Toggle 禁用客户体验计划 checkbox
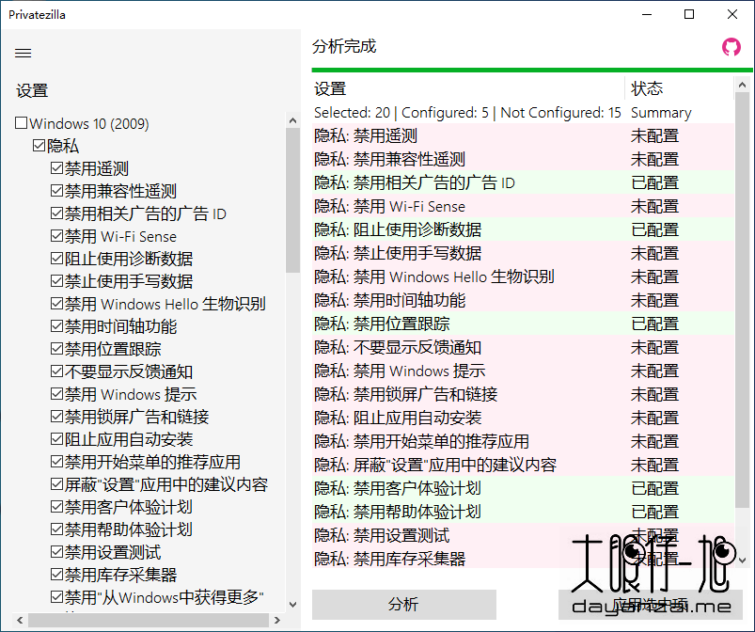Image resolution: width=755 pixels, height=632 pixels. click(x=56, y=507)
